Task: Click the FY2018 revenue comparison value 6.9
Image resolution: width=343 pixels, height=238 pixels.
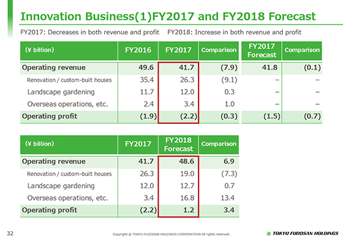Action: pos(229,161)
